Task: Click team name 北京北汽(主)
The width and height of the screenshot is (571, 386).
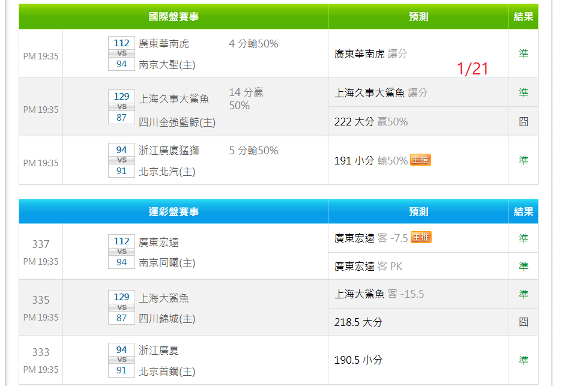Action: click(x=167, y=172)
